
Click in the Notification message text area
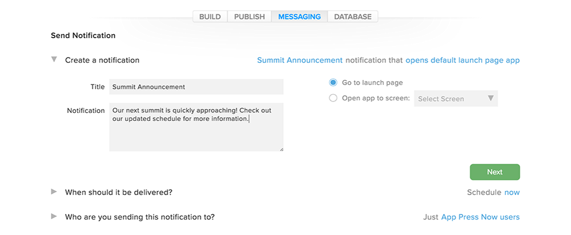(x=196, y=127)
